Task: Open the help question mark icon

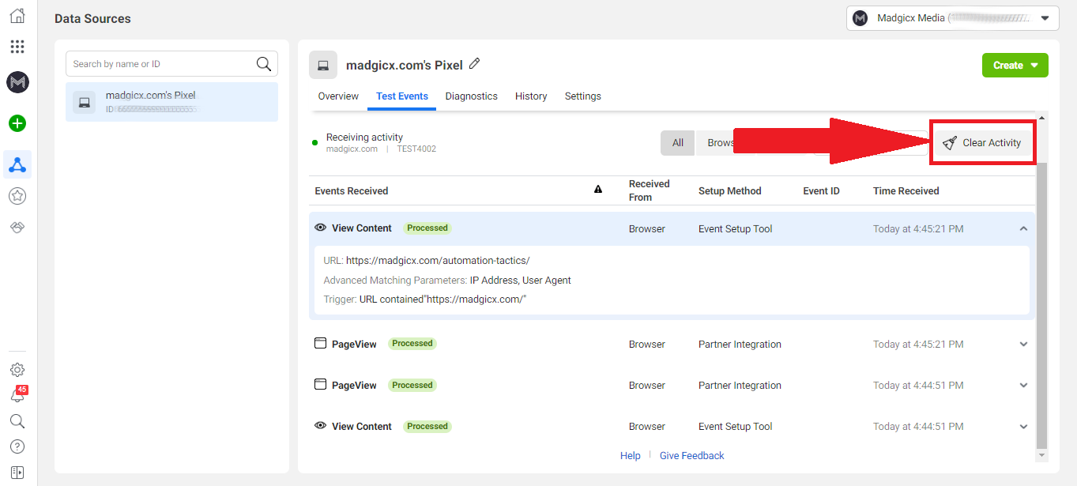Action: click(x=17, y=447)
